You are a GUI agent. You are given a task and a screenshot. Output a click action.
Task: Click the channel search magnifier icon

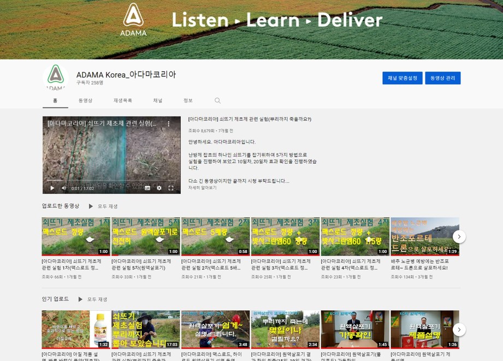click(217, 100)
